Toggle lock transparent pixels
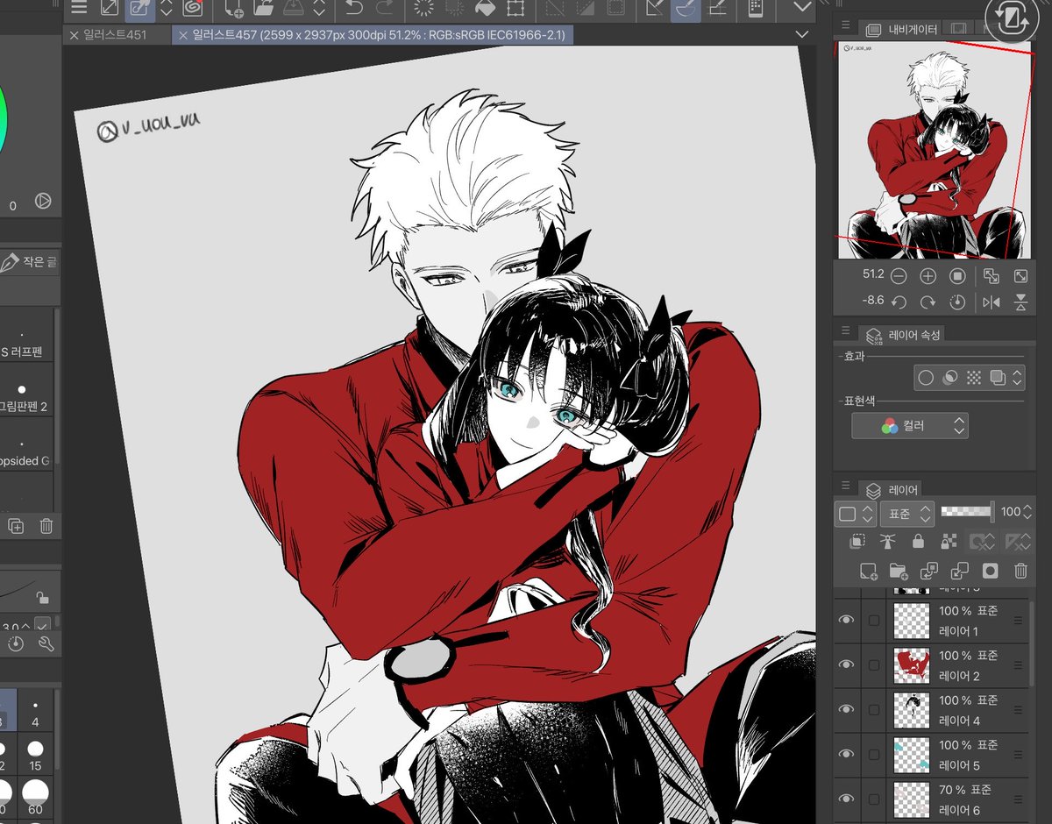This screenshot has height=824, width=1052. click(x=949, y=542)
